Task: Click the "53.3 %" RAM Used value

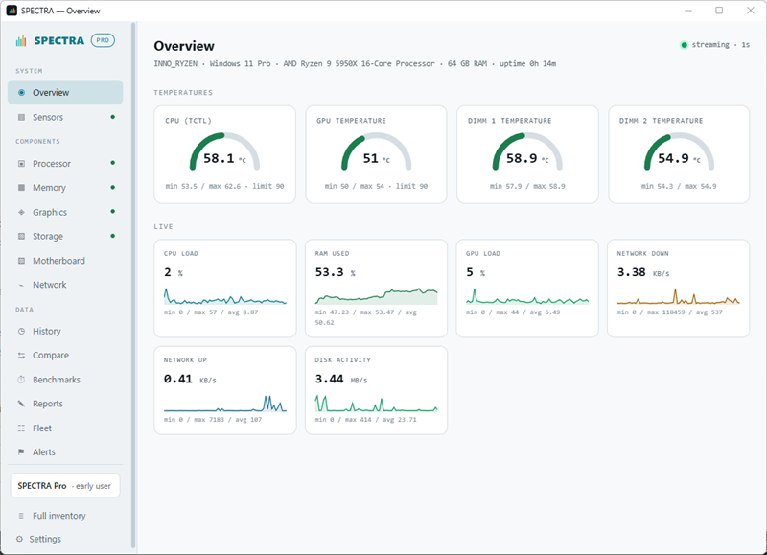Action: 335,272
